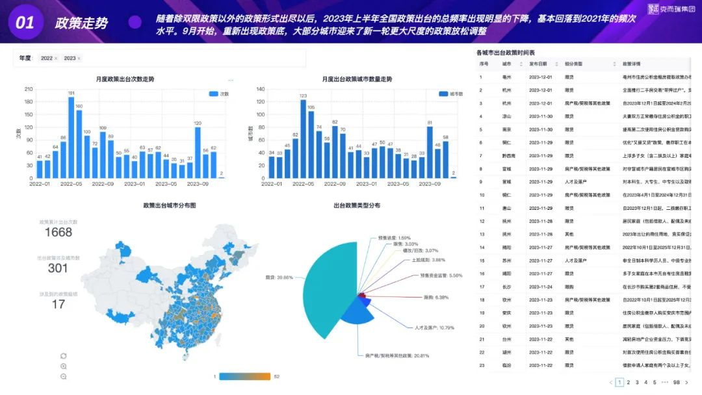702x395 pixels.
Task: Reset the map view with the refresh icon
Action: pos(63,355)
